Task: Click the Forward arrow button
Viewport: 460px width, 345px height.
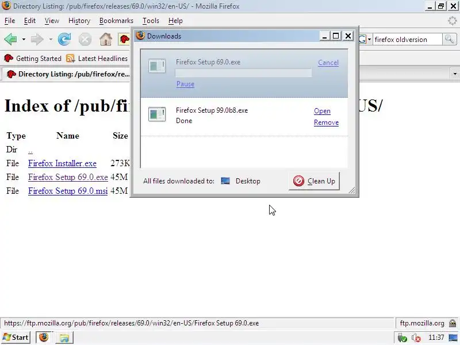Action: [x=37, y=39]
